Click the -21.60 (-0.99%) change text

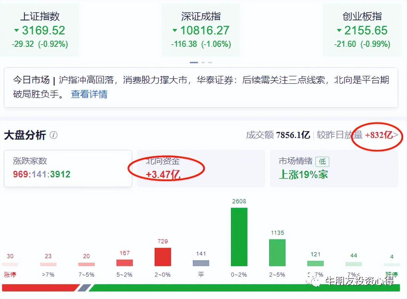362,44
